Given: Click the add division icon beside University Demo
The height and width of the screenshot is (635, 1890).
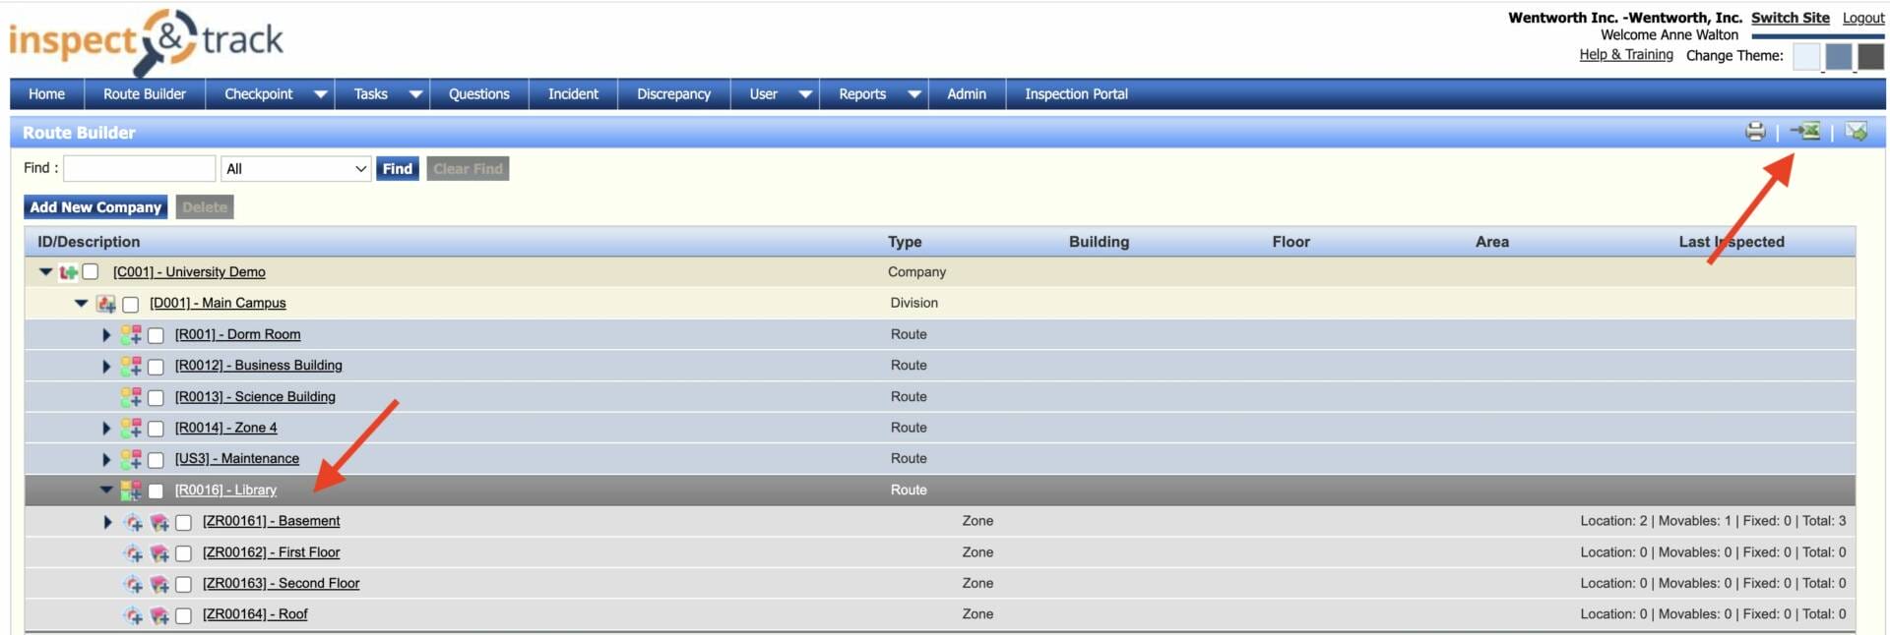Looking at the screenshot, I should [x=68, y=272].
